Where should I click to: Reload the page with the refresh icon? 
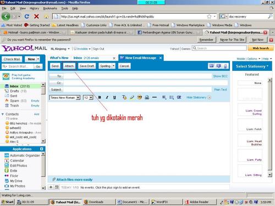coord(27,16)
